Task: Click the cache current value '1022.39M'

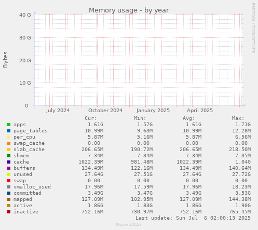Action: coord(91,162)
